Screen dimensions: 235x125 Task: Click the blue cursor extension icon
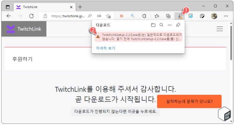tap(133, 16)
